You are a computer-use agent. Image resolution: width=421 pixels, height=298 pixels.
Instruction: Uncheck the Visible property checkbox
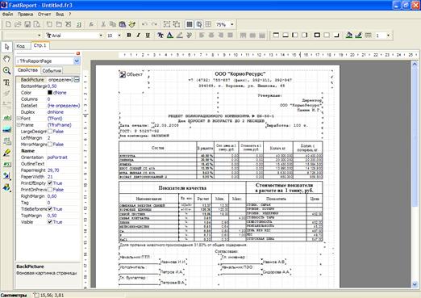pos(50,222)
